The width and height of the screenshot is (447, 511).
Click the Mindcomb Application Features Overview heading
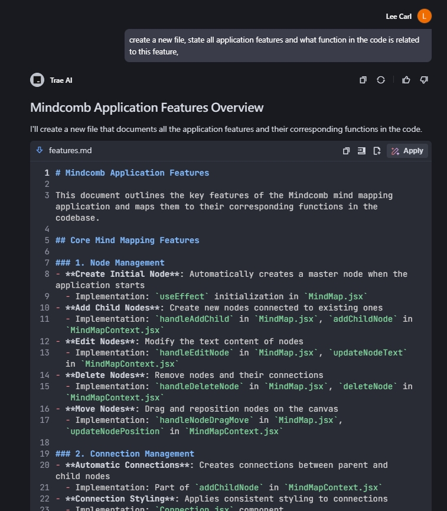(146, 108)
